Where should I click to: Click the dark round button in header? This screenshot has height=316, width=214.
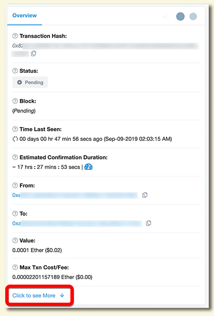point(180,16)
